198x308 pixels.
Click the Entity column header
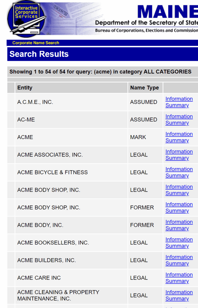(25, 88)
